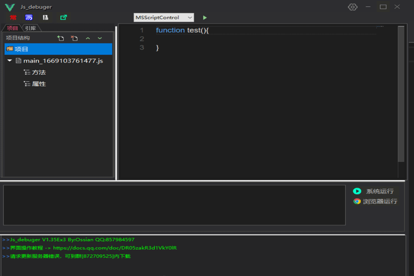Click inside the parameter input box
414x276 pixels.
coord(174,205)
